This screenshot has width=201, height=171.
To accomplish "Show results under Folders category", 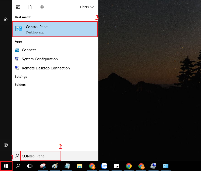I will click(x=20, y=85).
